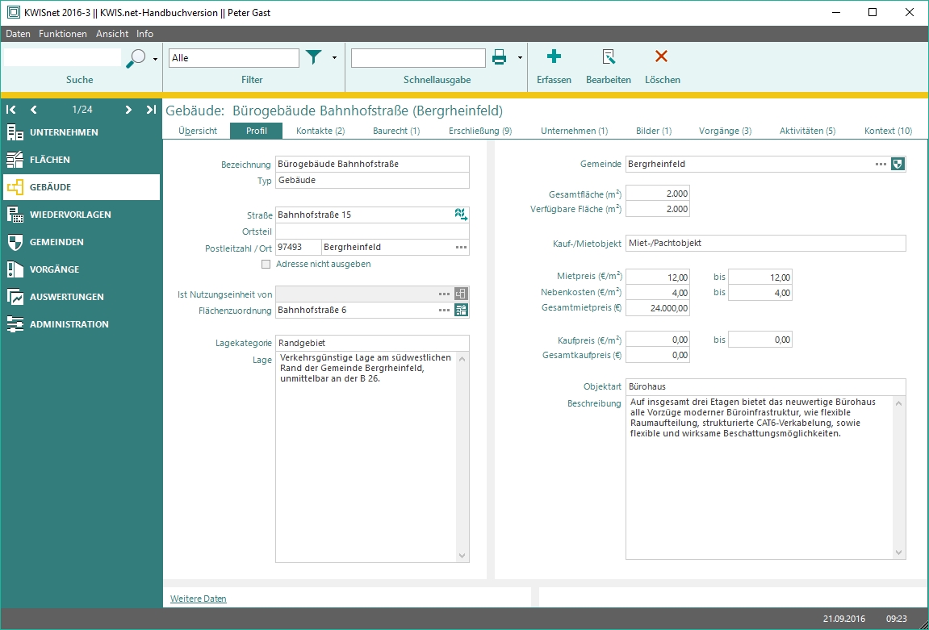Click the printer Schnellausgabe icon
929x630 pixels.
pyautogui.click(x=500, y=57)
